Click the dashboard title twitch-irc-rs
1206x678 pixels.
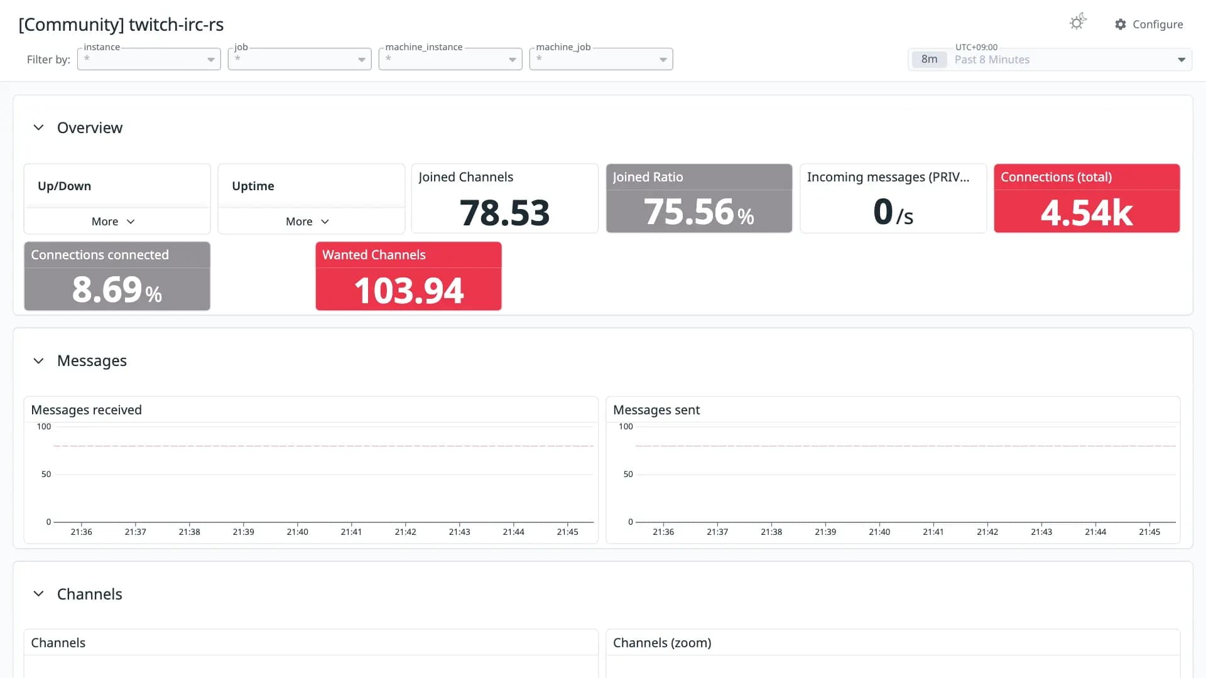(121, 24)
